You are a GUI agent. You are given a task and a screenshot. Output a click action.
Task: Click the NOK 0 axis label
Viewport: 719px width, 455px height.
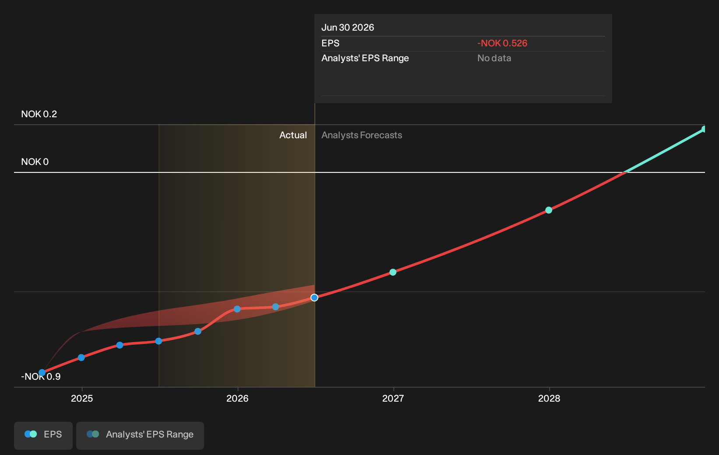pyautogui.click(x=35, y=162)
